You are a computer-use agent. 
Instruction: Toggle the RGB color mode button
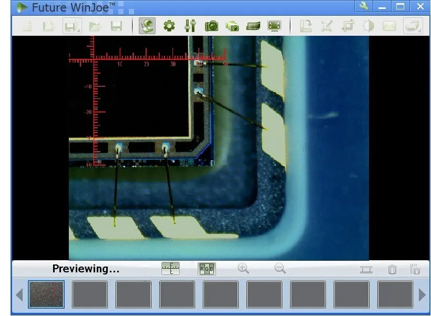point(207,269)
